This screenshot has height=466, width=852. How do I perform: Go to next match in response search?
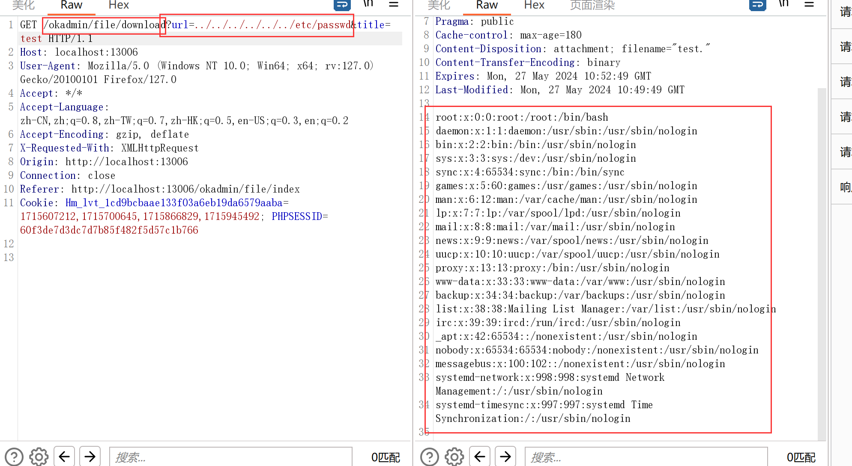tap(505, 457)
